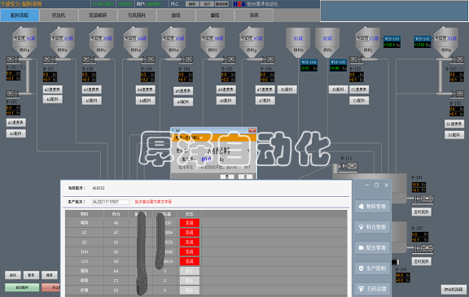Open 物料管理 in the side panel
The width and height of the screenshot is (469, 297).
tap(372, 207)
